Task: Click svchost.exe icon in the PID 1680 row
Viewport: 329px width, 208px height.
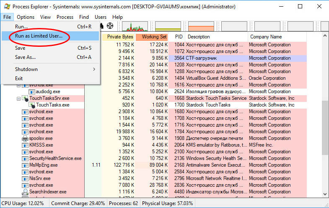Action: 25,112
